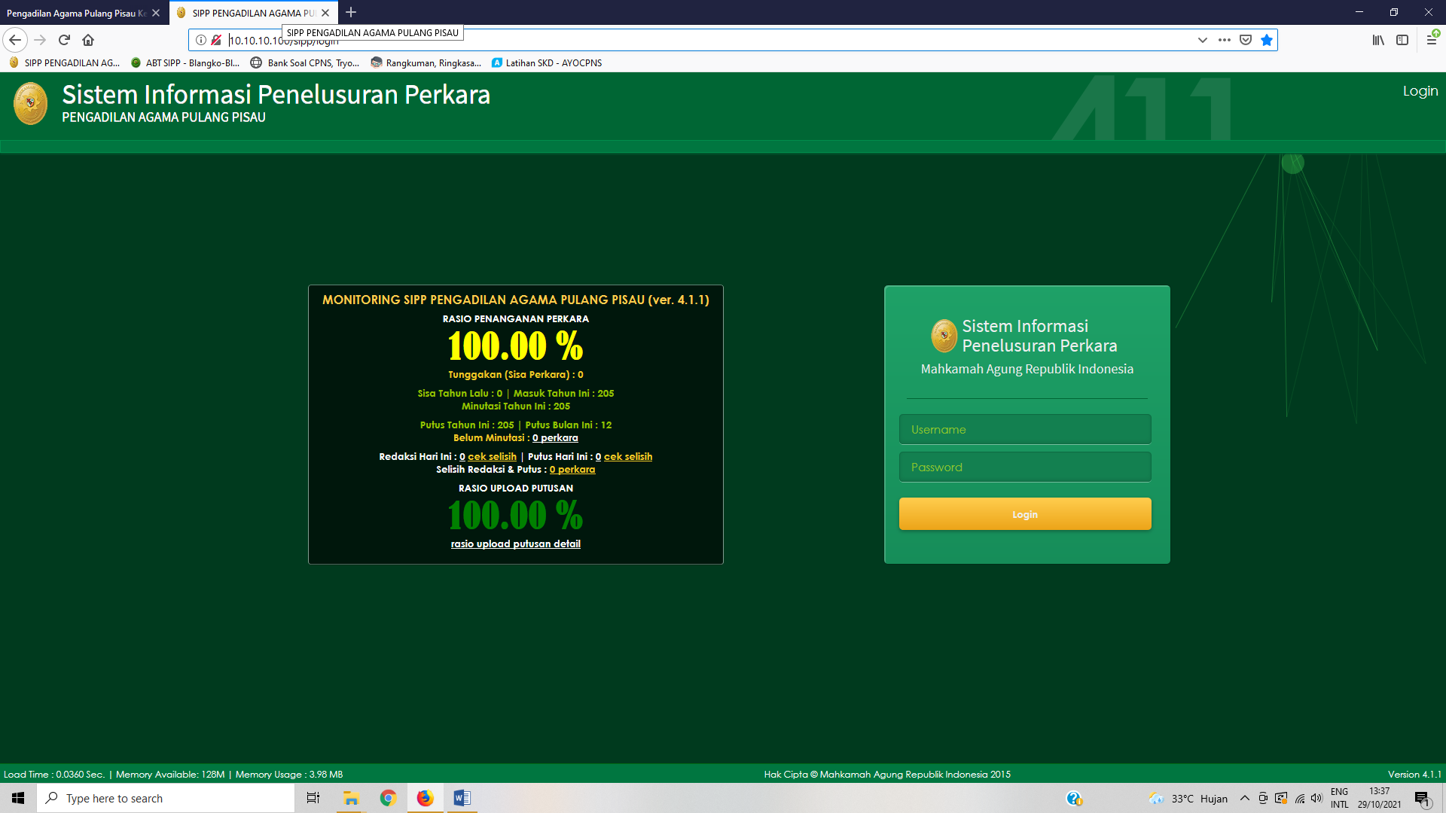Expand the address bar history dropdown
This screenshot has height=813, width=1446.
click(1203, 40)
